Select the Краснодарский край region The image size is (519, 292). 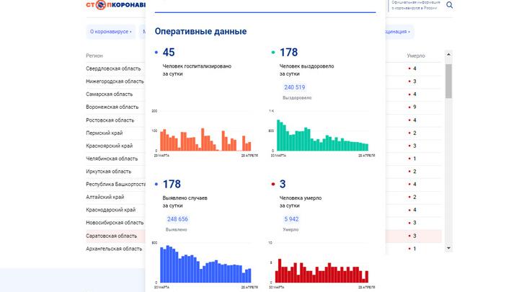coord(110,210)
